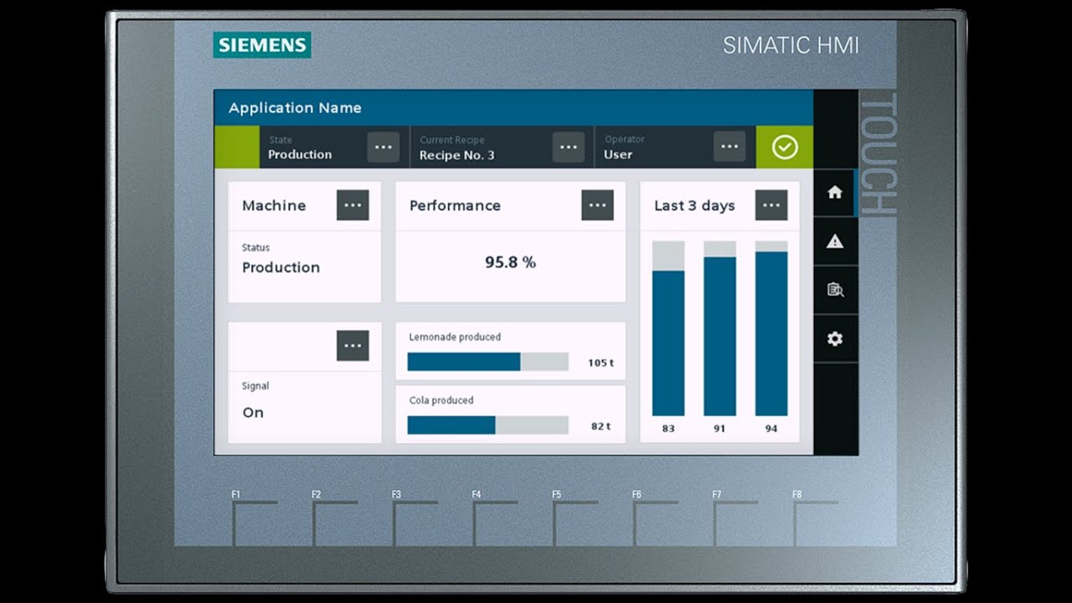Open the Home screen icon
Viewport: 1072px width, 603px height.
[x=834, y=193]
